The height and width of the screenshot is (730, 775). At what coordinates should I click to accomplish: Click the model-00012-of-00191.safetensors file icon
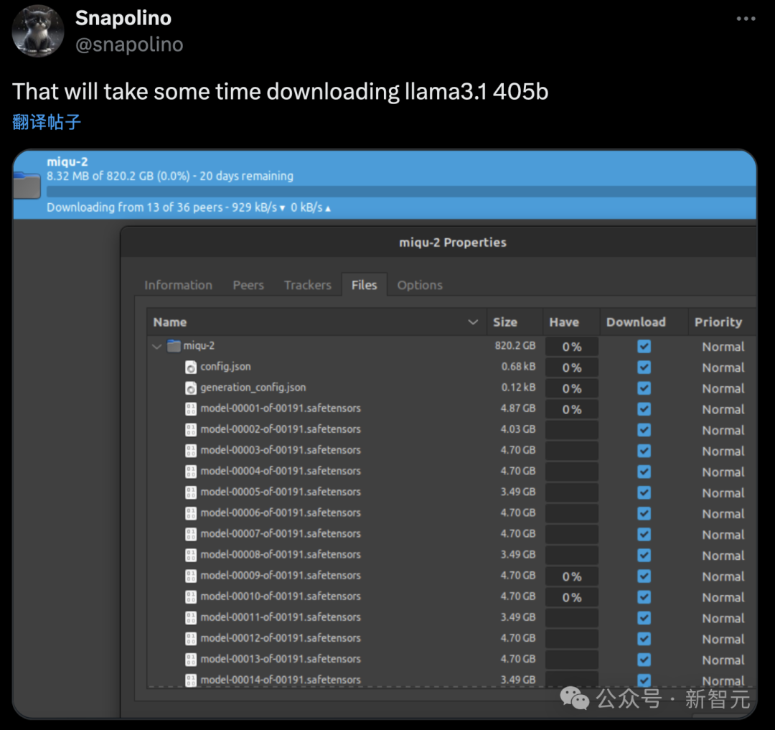191,639
